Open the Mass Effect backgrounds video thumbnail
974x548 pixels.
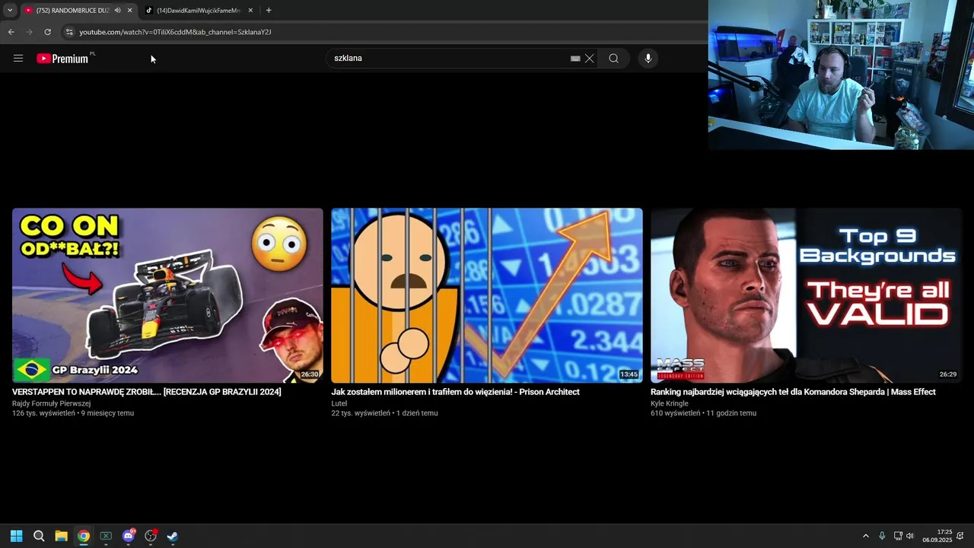806,295
